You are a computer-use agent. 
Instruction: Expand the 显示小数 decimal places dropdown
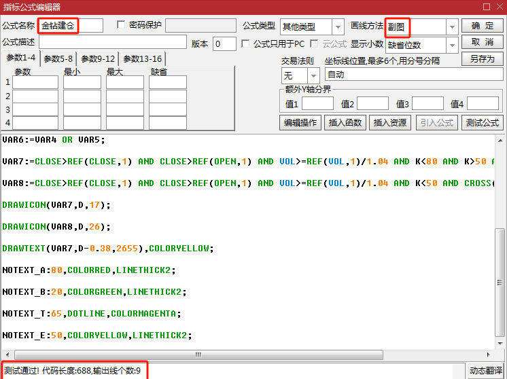(452, 46)
